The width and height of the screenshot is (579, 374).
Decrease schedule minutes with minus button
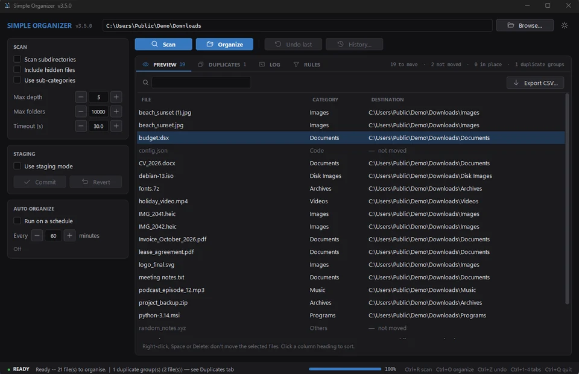point(37,235)
